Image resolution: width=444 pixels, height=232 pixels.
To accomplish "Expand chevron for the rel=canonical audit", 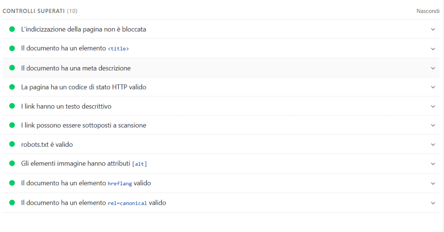I will 433,203.
